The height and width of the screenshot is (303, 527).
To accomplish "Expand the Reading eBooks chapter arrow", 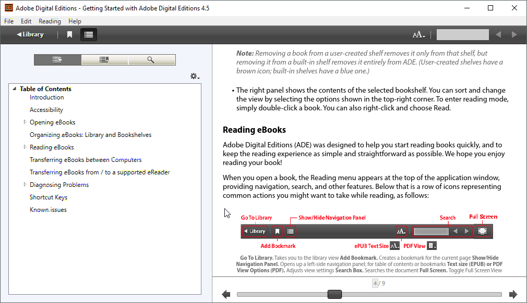I will click(25, 147).
